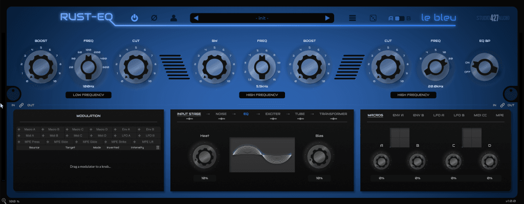
Task: Click the right input/output link icon
Action: 502,105
